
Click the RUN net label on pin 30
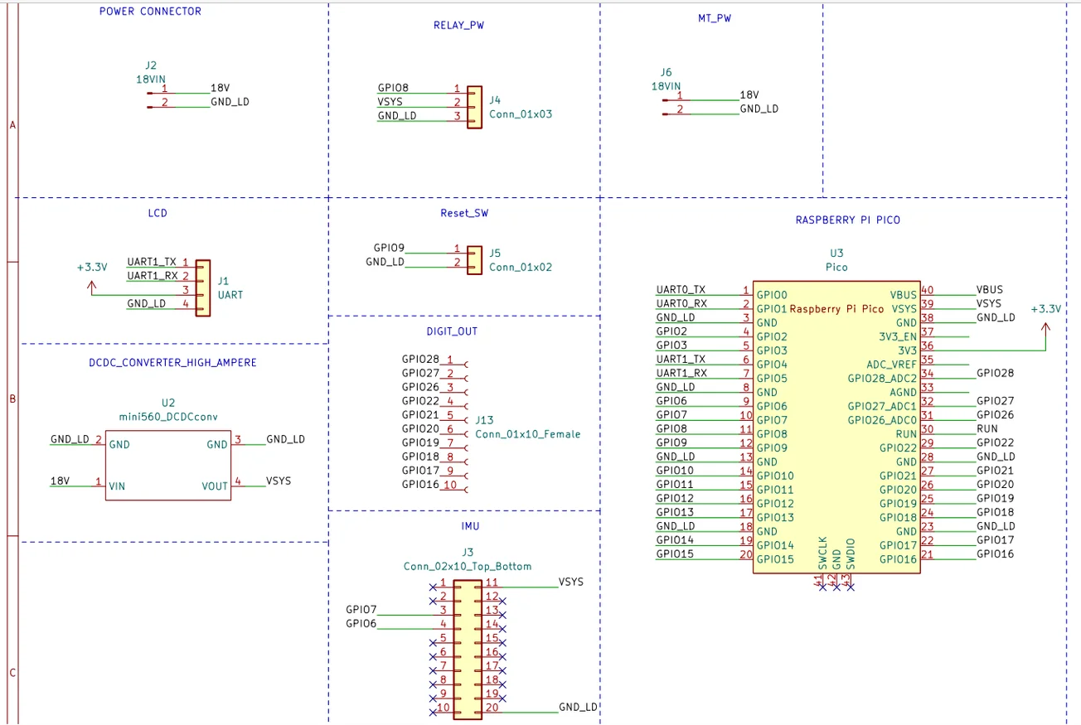(x=986, y=428)
